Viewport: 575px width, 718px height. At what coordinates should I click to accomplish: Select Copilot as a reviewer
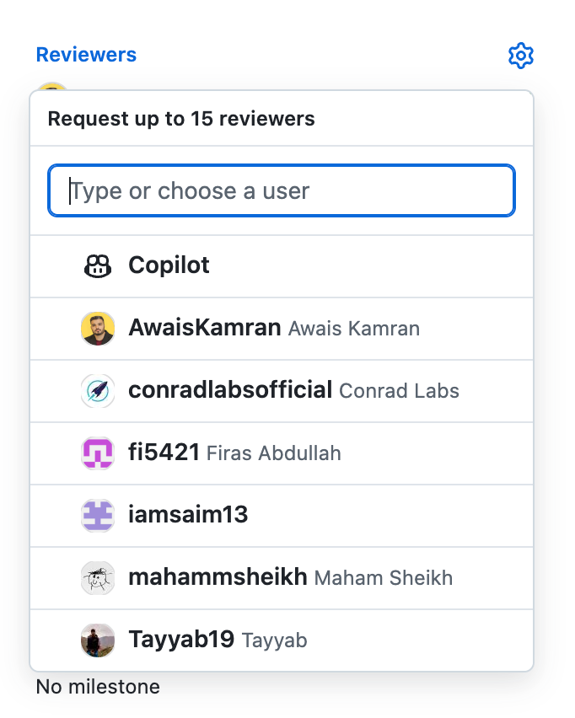[x=169, y=265]
